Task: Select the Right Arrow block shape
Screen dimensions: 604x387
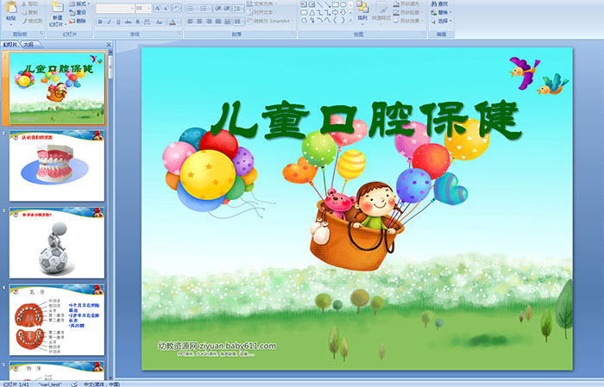Action: pos(335,12)
